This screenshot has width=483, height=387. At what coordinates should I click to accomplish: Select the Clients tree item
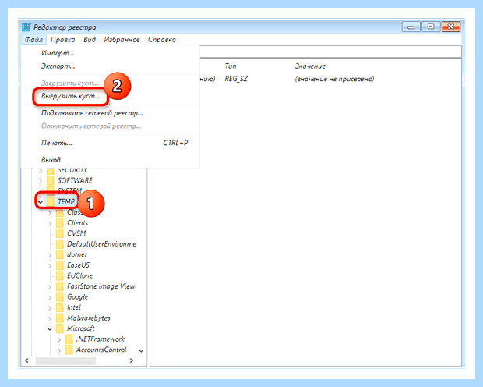78,223
